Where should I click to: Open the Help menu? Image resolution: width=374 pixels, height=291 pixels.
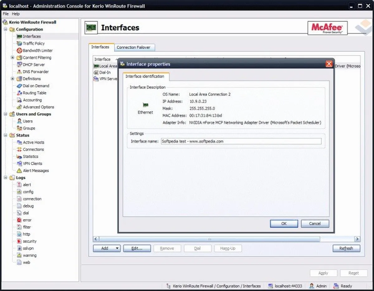[16, 14]
